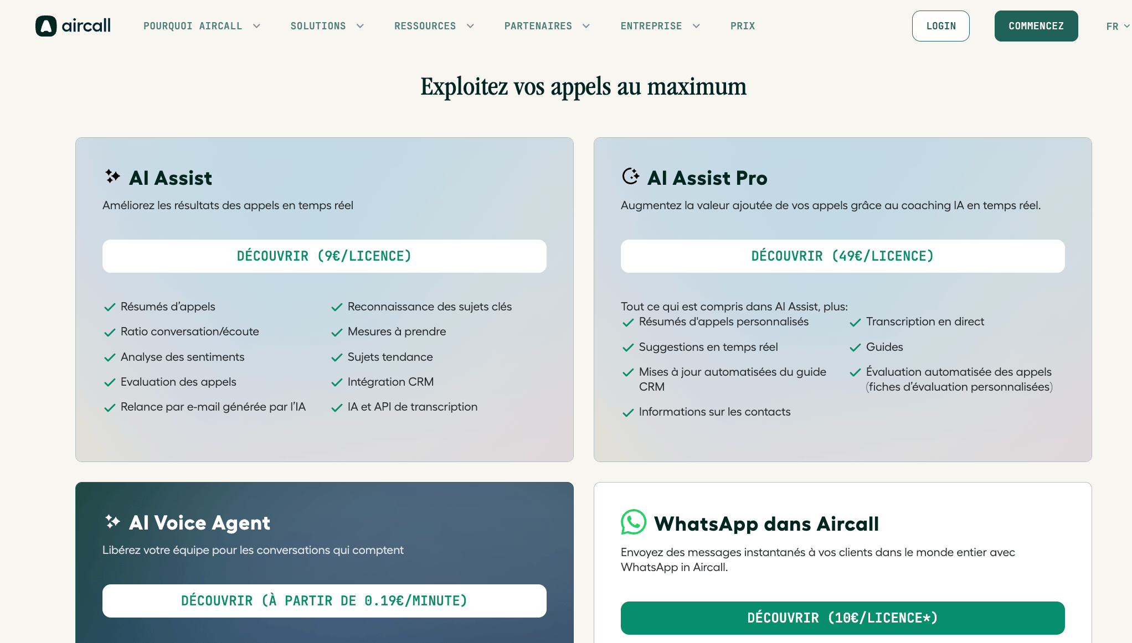Image resolution: width=1132 pixels, height=643 pixels.
Task: Open the Prix page
Action: point(743,26)
